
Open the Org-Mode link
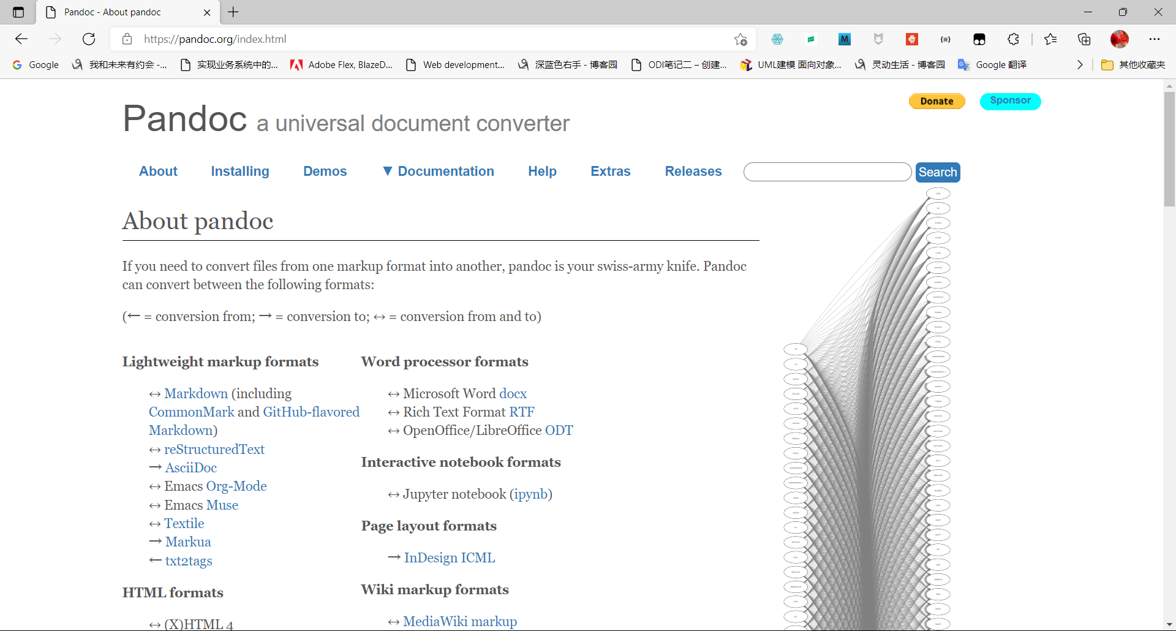click(x=236, y=486)
